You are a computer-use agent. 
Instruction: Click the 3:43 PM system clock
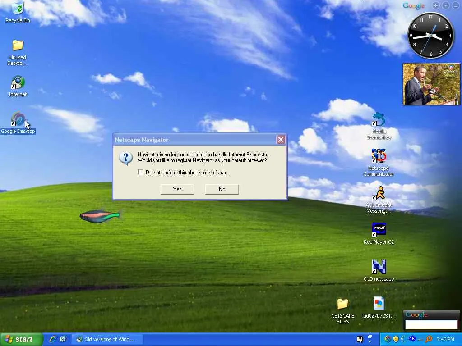pyautogui.click(x=445, y=339)
